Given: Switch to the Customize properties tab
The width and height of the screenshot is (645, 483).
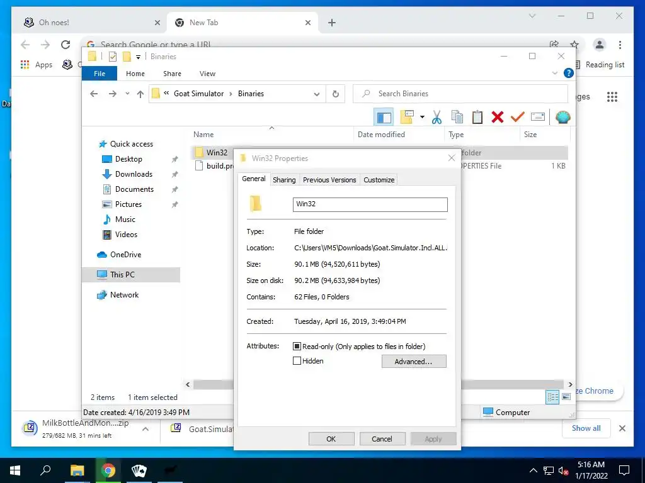Looking at the screenshot, I should point(379,180).
